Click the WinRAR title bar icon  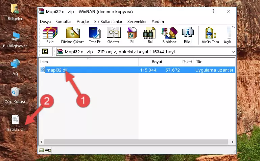coord(41,11)
